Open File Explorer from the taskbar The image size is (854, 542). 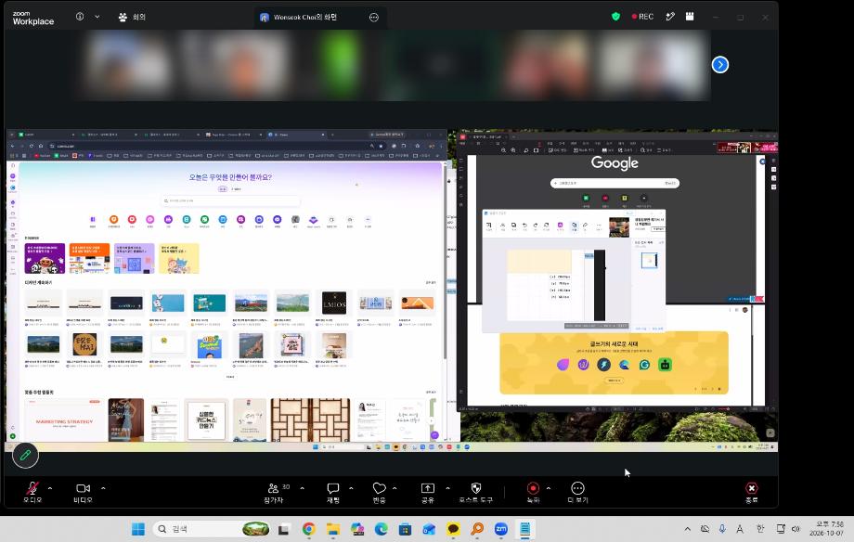click(x=332, y=529)
